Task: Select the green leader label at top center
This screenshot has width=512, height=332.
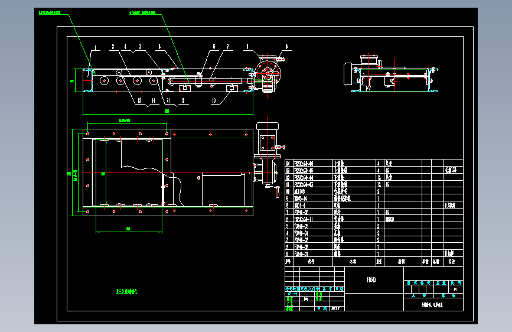Action: [x=142, y=13]
